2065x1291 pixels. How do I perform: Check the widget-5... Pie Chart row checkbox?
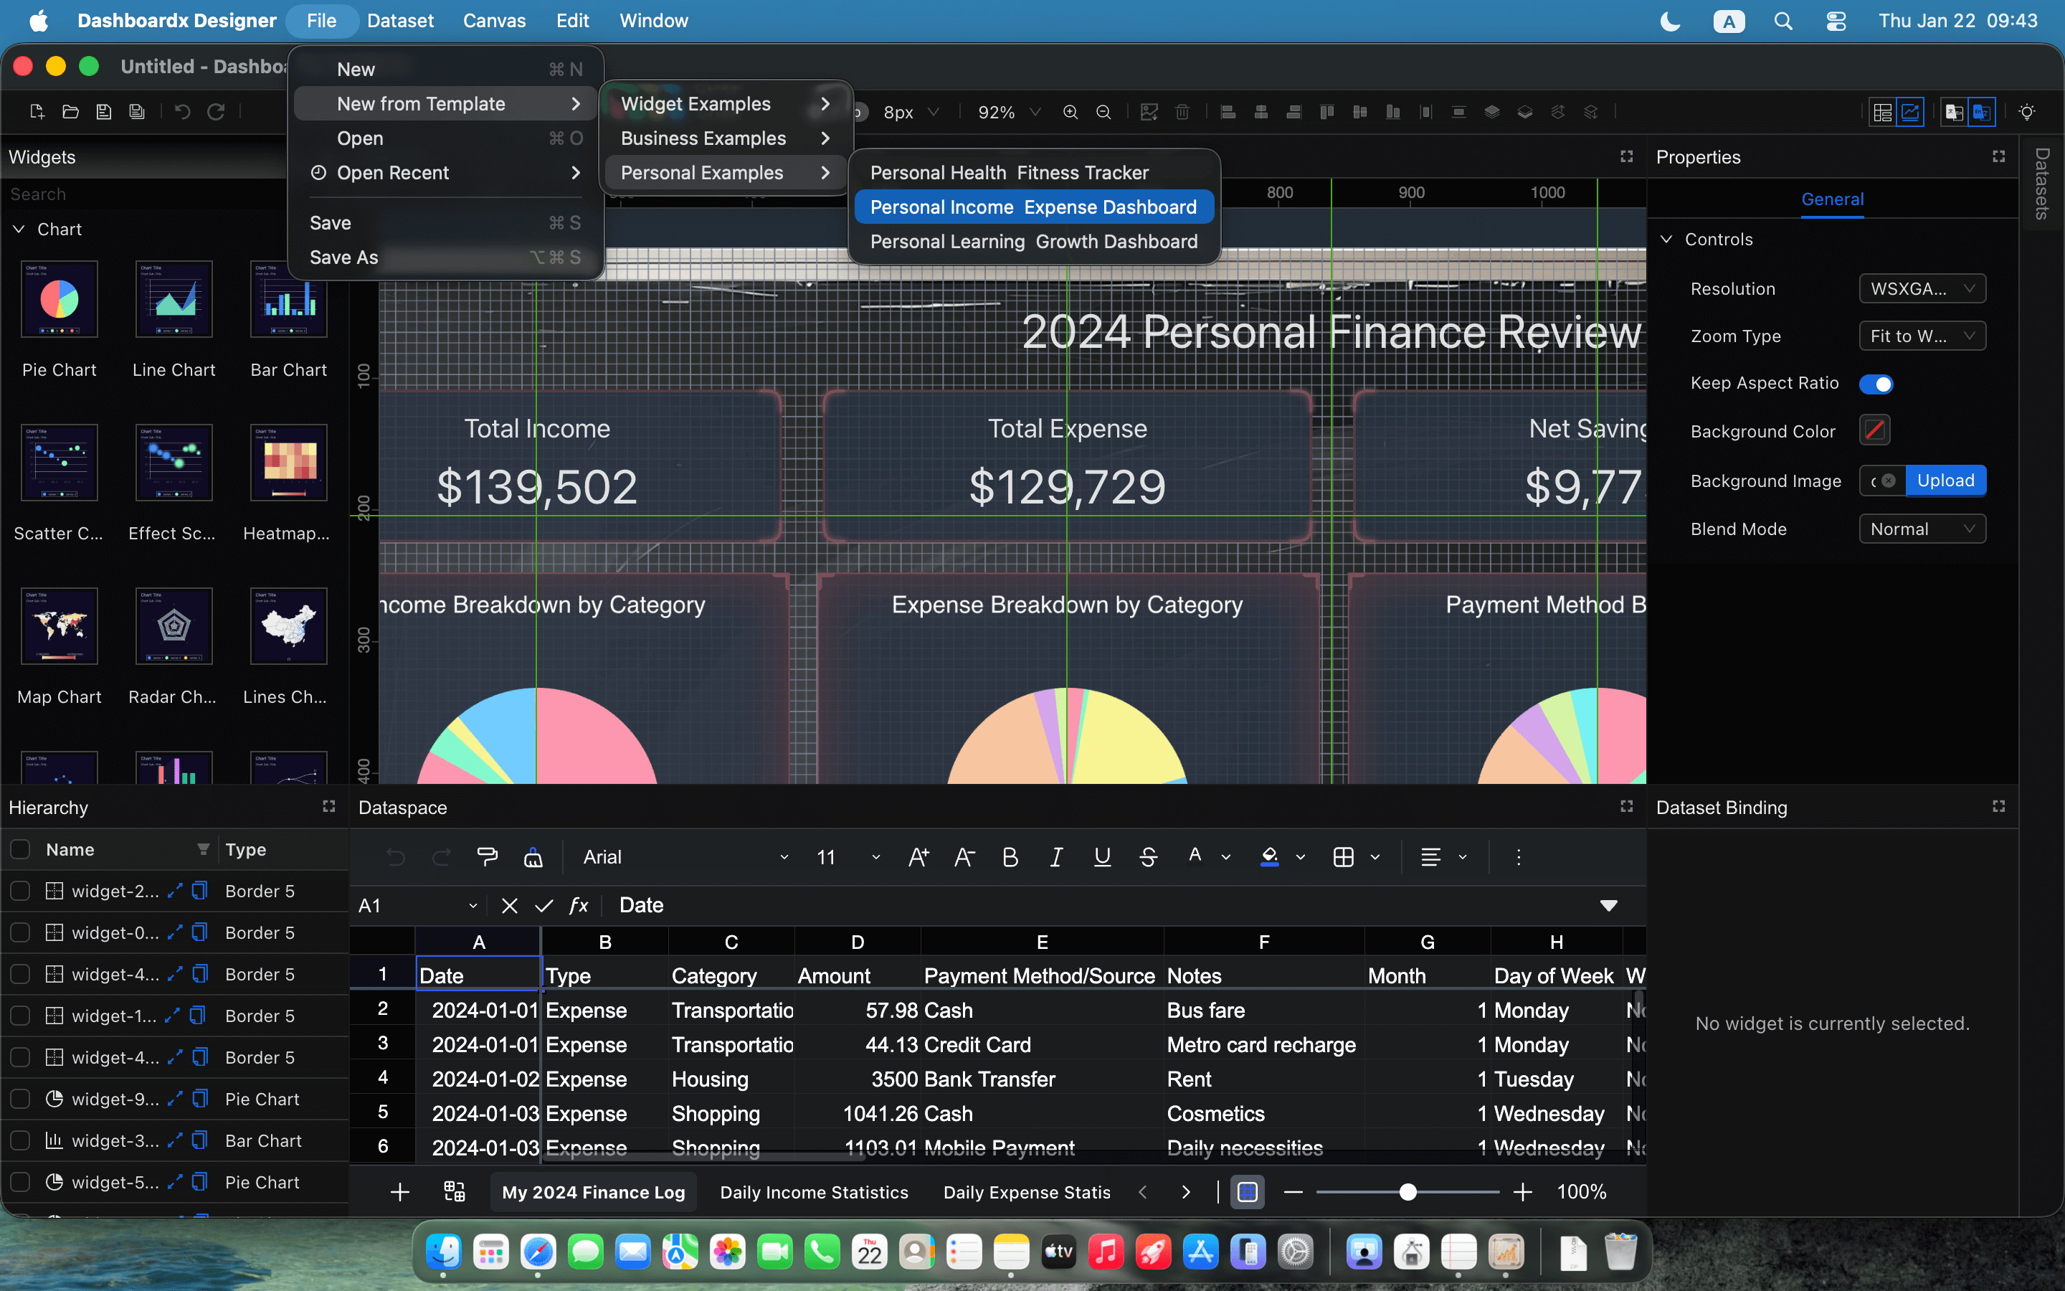[x=19, y=1183]
